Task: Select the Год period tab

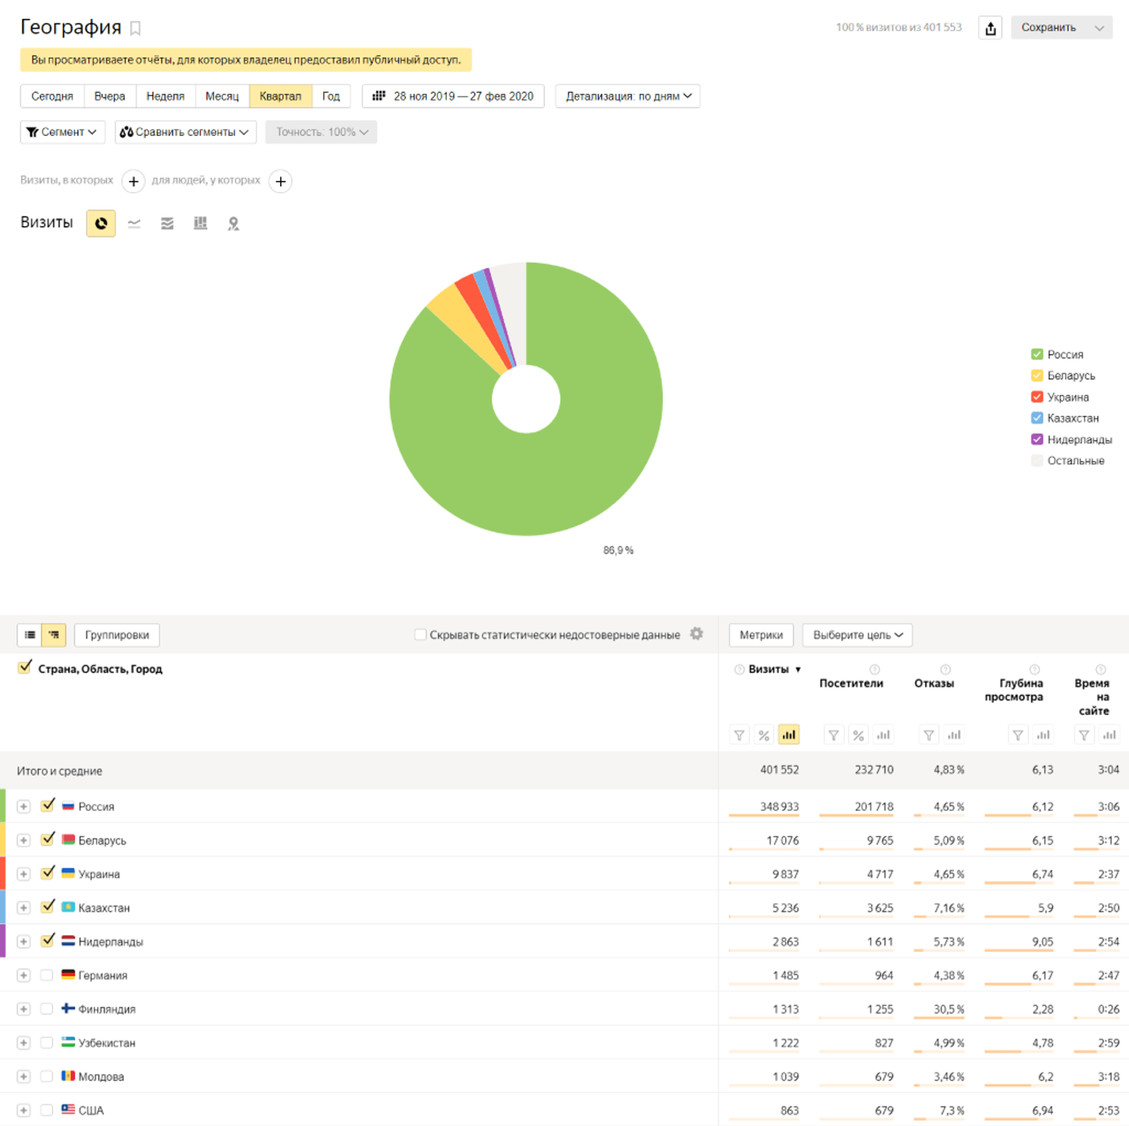Action: click(330, 96)
